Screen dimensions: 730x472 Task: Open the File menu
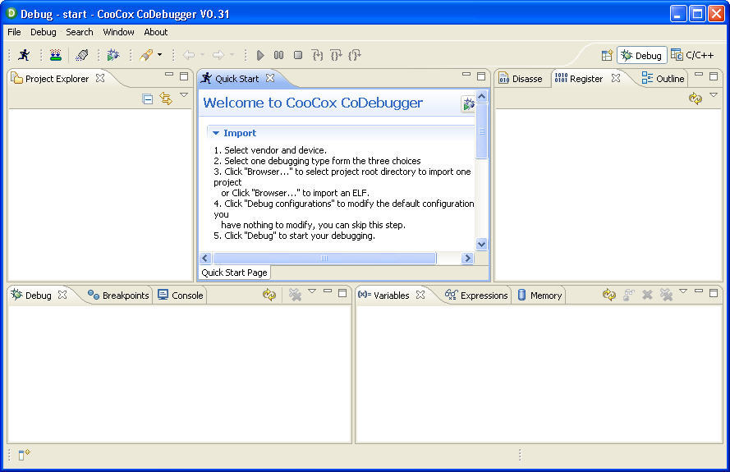[14, 32]
